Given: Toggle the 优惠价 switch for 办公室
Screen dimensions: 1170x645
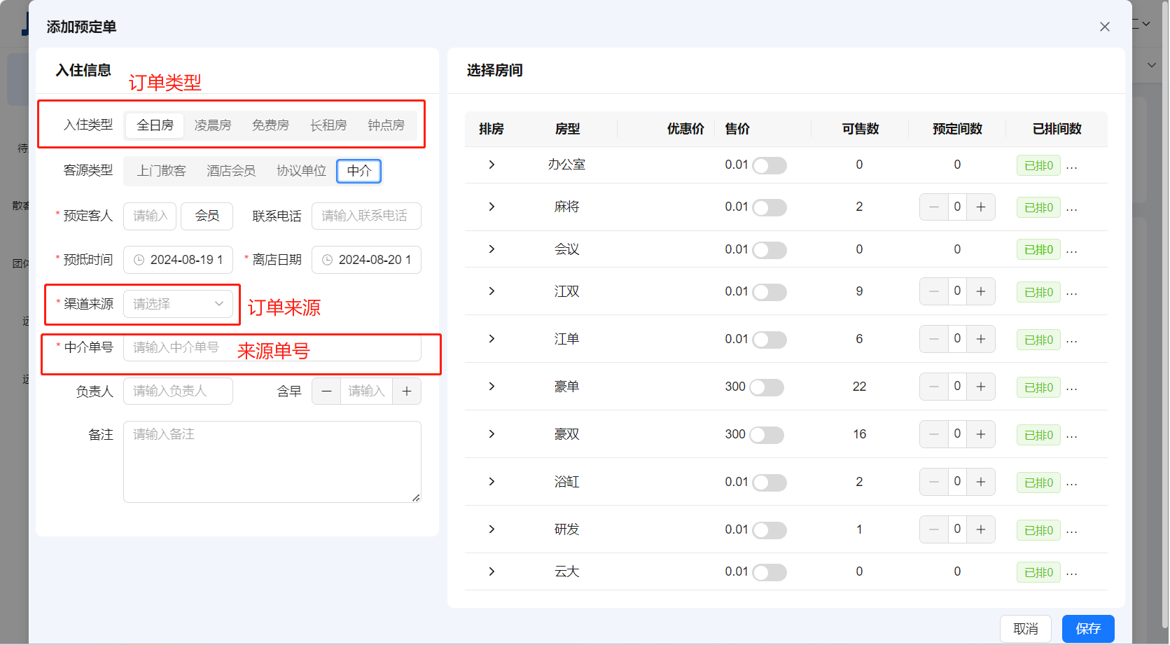Looking at the screenshot, I should click(769, 166).
